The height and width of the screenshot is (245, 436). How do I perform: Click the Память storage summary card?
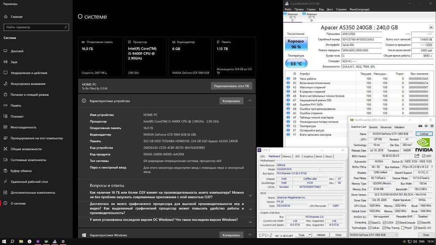click(x=235, y=57)
